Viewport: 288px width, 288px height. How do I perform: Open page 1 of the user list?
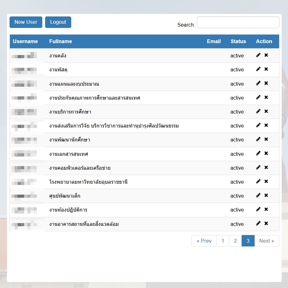(x=223, y=241)
